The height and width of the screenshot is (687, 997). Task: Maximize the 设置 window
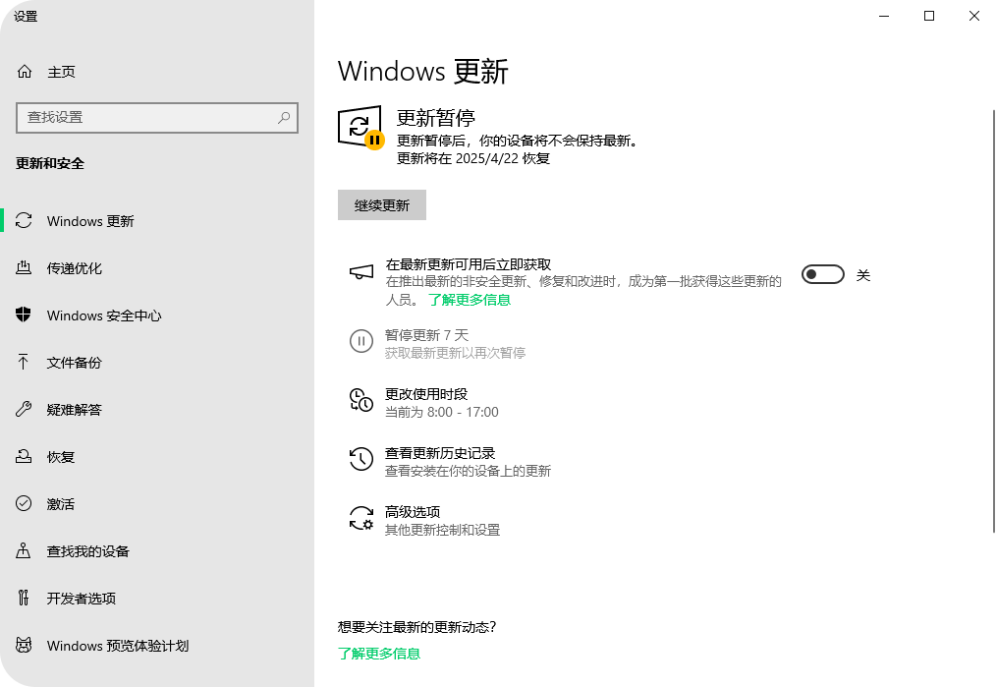tap(929, 16)
